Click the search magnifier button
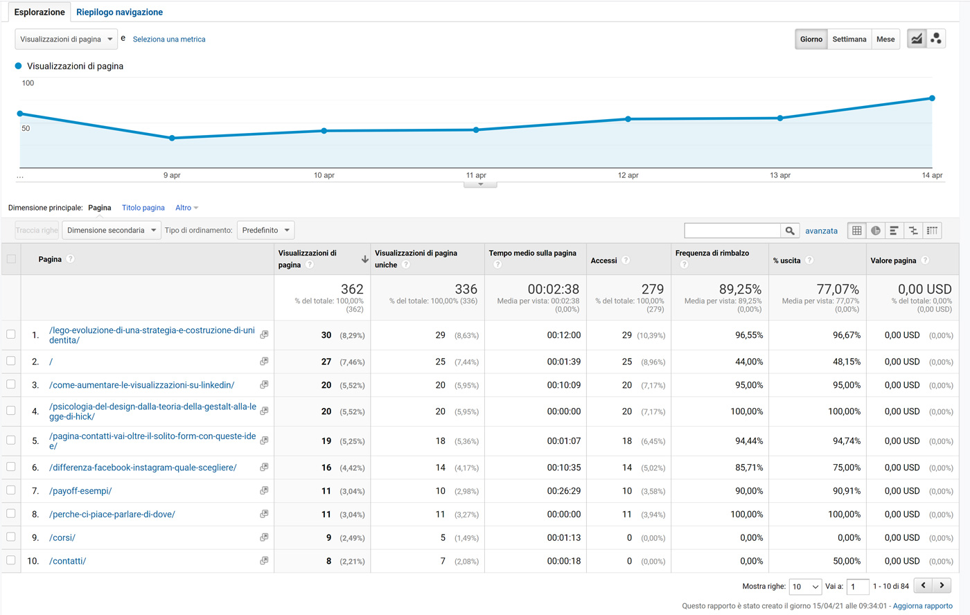 tap(790, 231)
